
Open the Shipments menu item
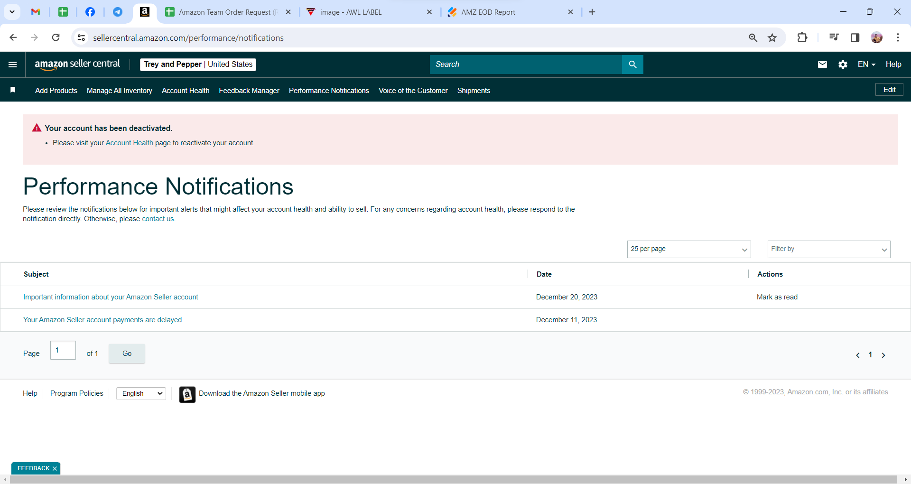tap(474, 91)
